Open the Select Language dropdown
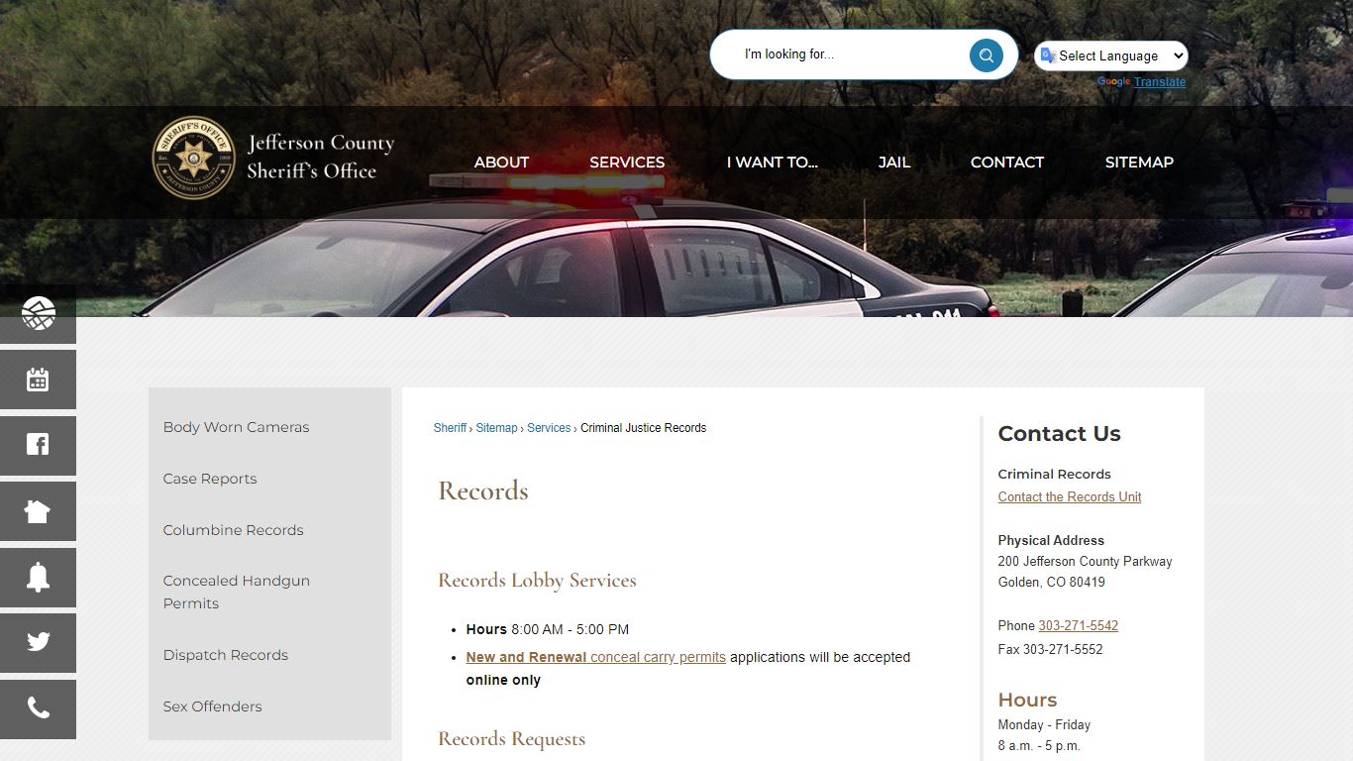 [x=1111, y=55]
